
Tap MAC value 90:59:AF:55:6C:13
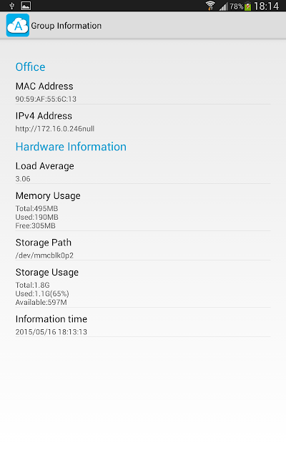point(46,99)
